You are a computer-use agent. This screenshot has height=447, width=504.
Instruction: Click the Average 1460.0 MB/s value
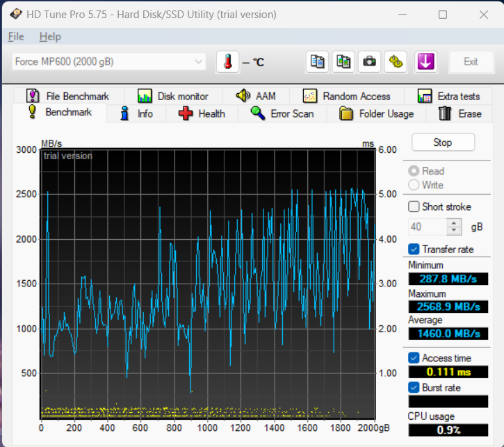point(448,334)
